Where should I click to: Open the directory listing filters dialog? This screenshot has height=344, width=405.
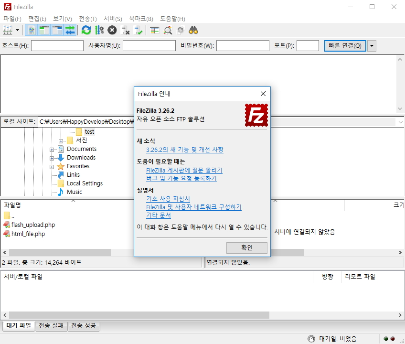[x=154, y=30]
